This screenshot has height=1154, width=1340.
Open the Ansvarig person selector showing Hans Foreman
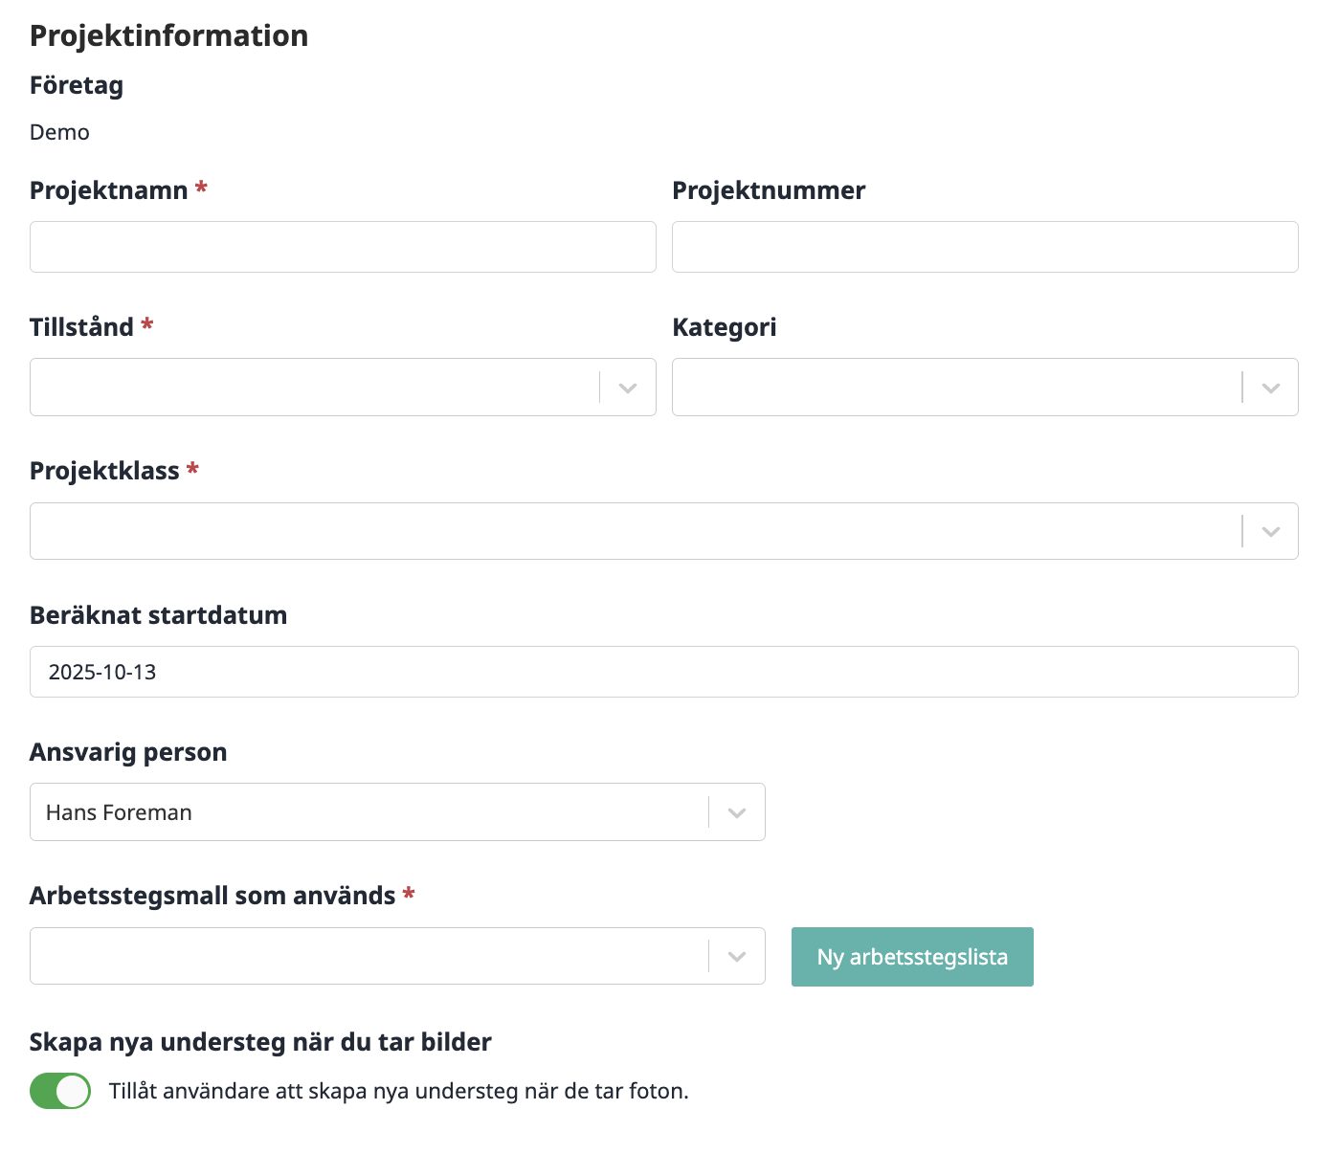point(397,812)
